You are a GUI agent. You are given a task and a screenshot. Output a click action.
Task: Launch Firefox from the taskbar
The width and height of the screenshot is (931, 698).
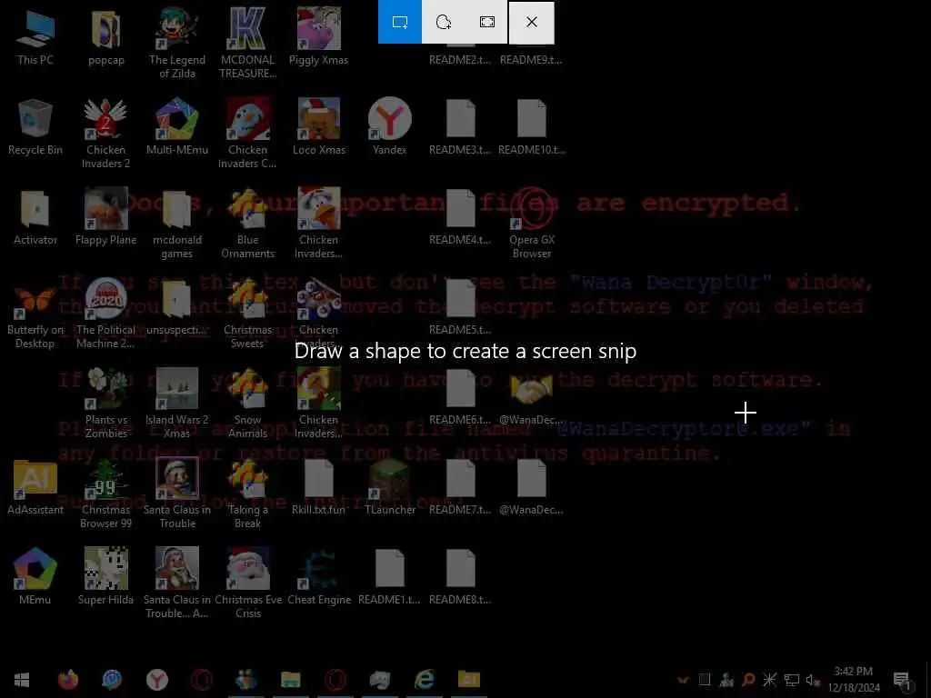coord(67,680)
